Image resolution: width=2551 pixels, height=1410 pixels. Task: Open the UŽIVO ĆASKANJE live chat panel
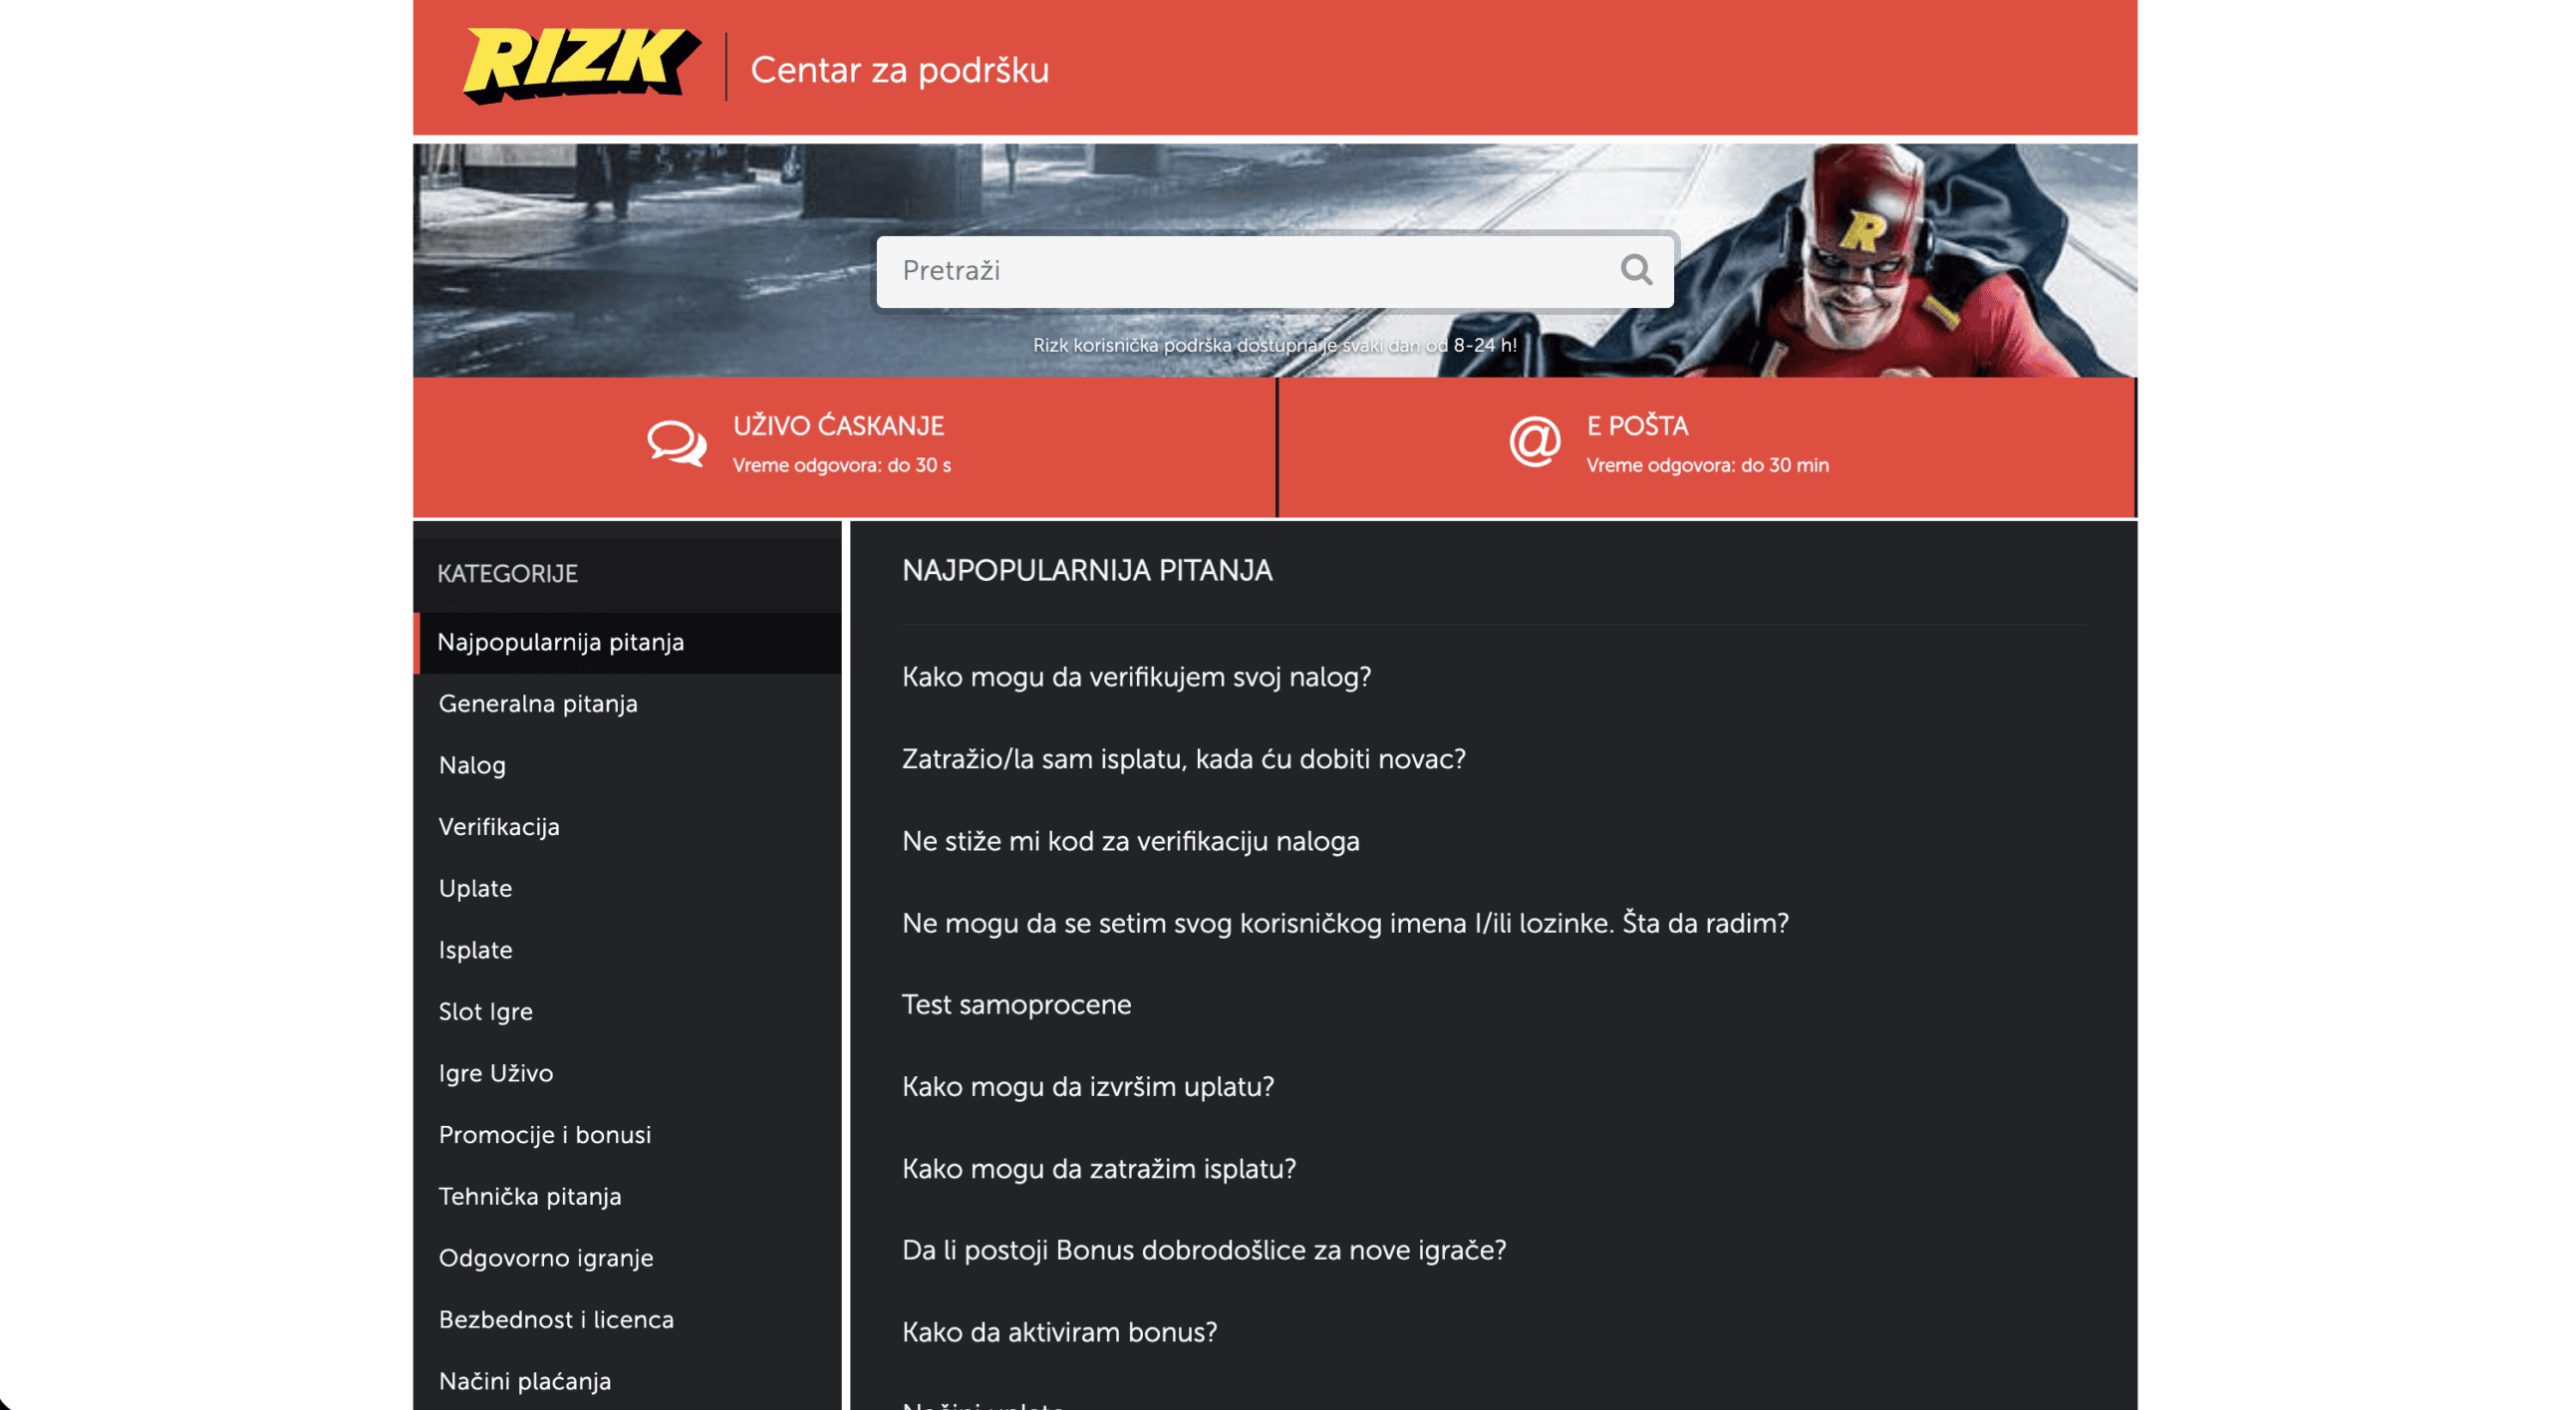pyautogui.click(x=844, y=446)
